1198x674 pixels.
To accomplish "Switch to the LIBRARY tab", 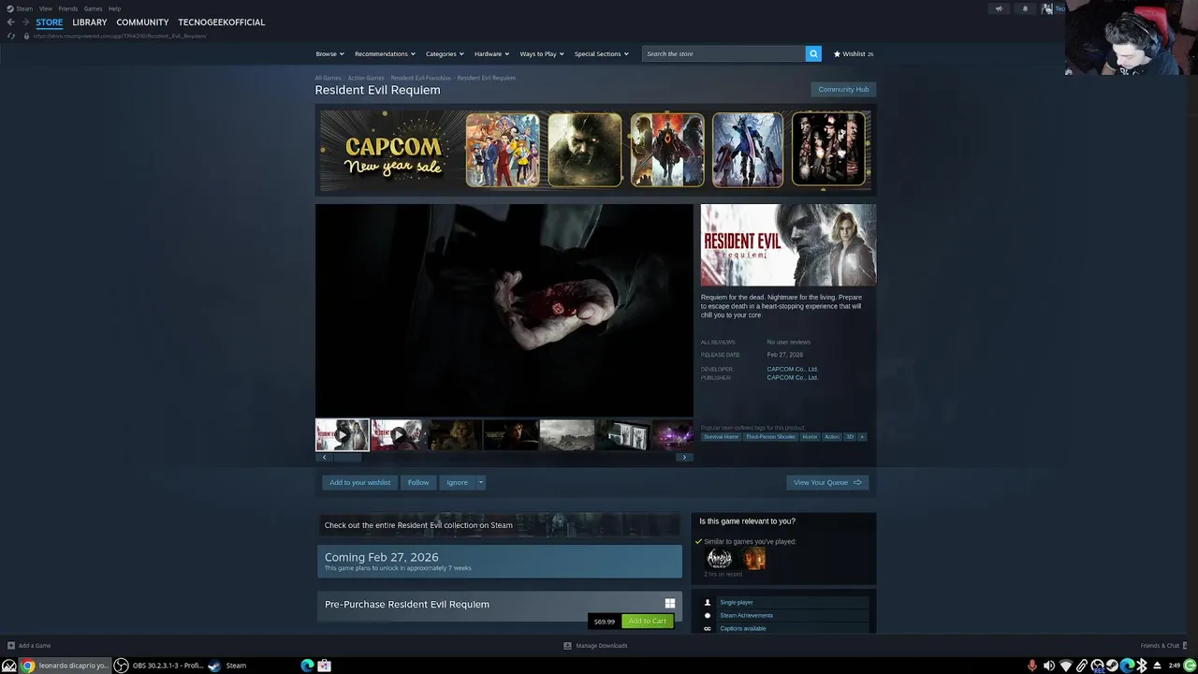I will (x=90, y=22).
